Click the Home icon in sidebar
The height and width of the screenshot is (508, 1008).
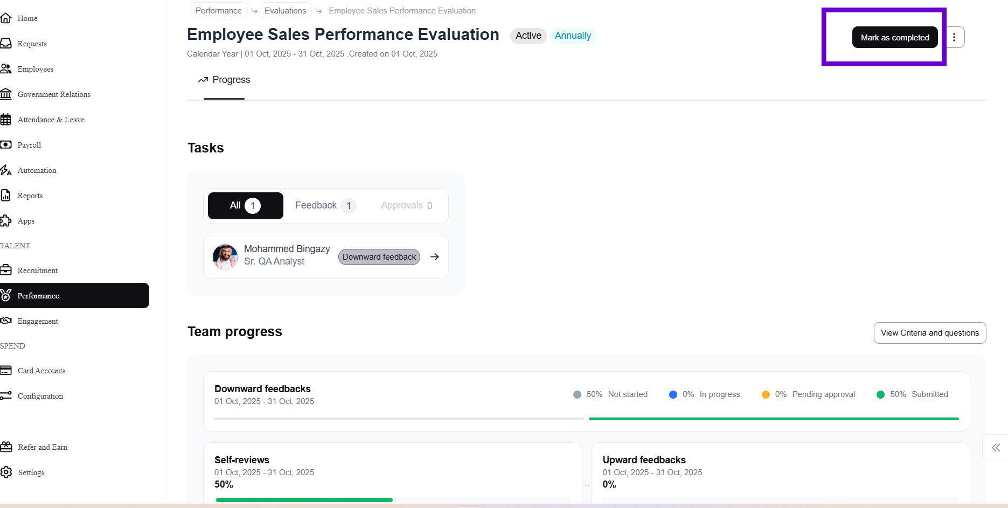(x=6, y=18)
